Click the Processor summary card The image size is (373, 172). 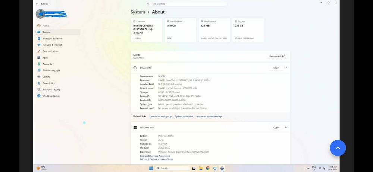tap(147, 30)
